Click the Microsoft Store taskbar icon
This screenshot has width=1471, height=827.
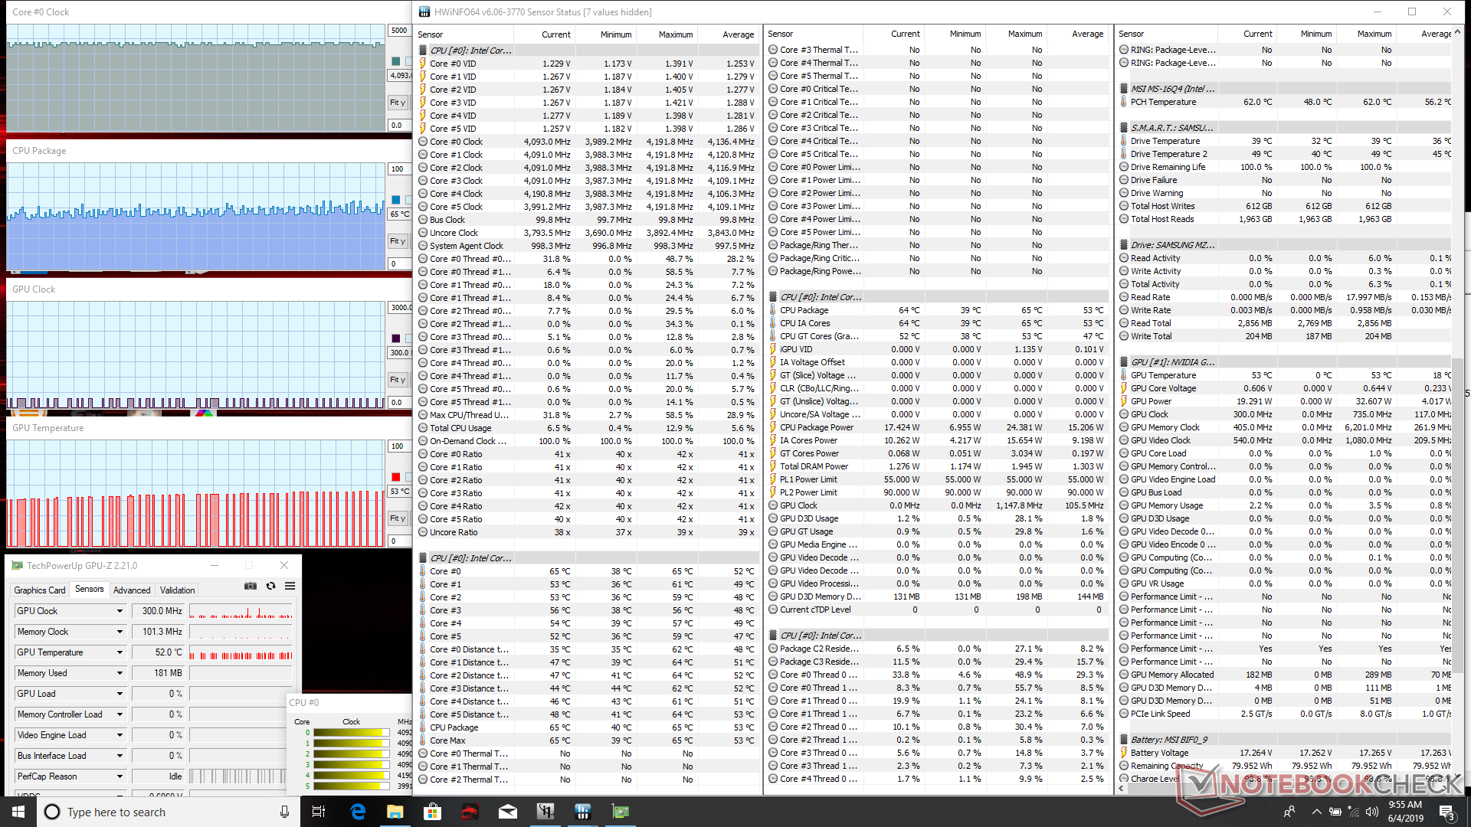(x=432, y=812)
